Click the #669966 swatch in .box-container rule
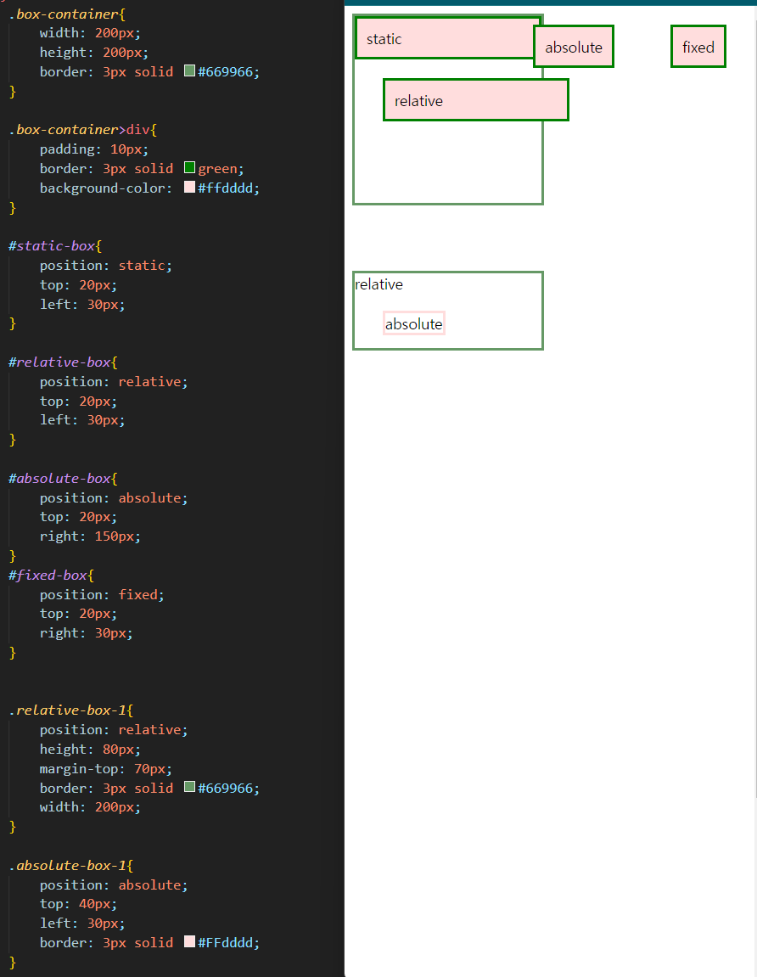The image size is (757, 977). coord(190,71)
